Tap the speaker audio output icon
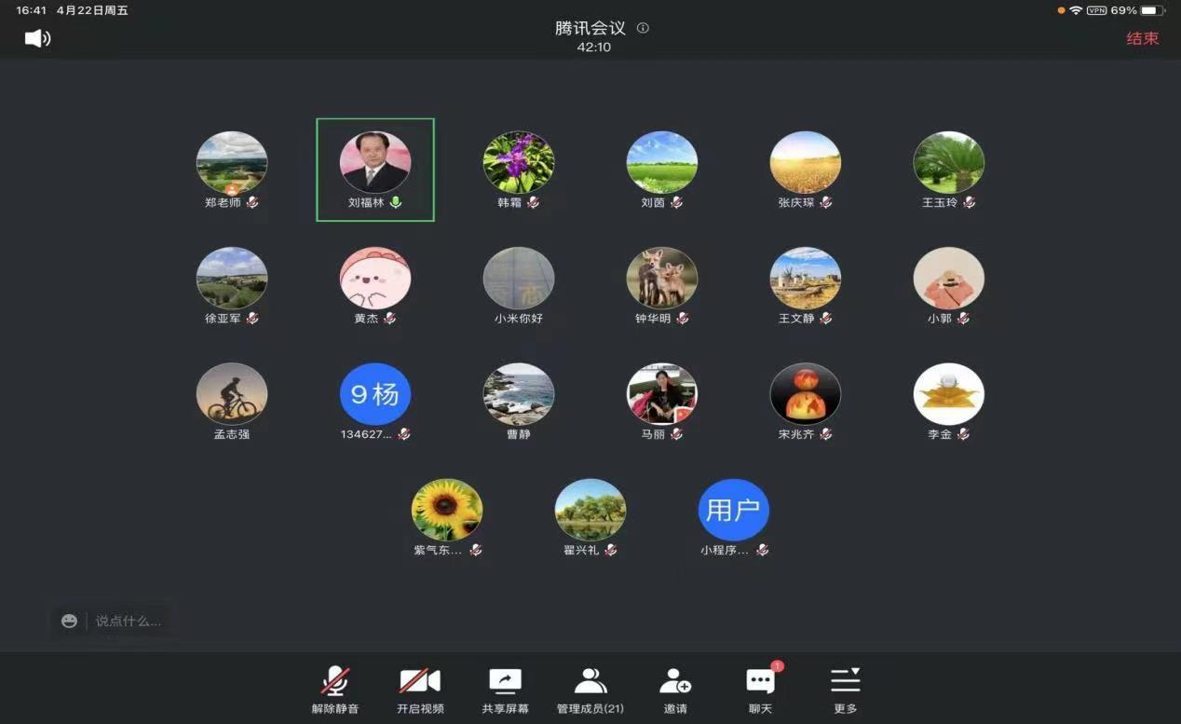The height and width of the screenshot is (724, 1181). coord(37,38)
